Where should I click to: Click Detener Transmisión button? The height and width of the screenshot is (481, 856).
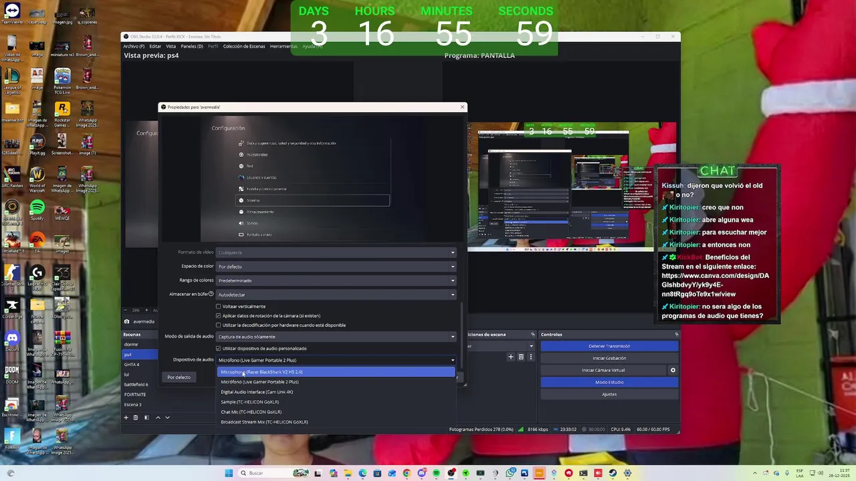point(609,346)
